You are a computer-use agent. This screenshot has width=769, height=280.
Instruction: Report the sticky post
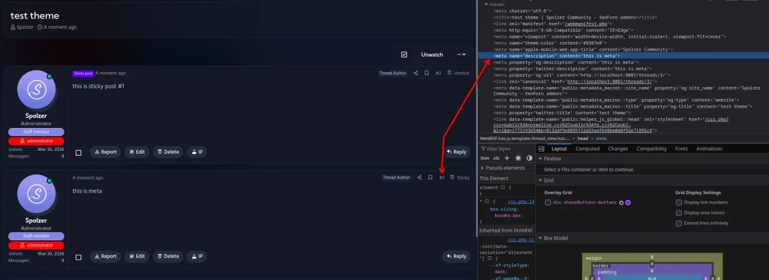[x=105, y=152]
